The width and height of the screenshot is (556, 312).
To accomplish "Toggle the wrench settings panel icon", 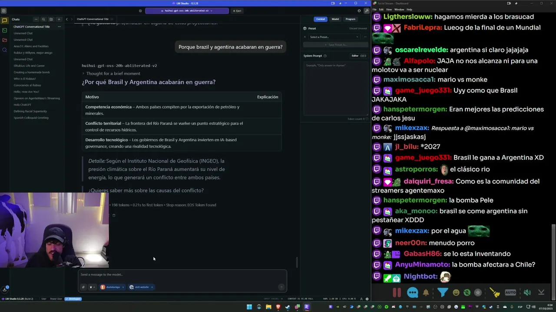I will click(x=366, y=11).
